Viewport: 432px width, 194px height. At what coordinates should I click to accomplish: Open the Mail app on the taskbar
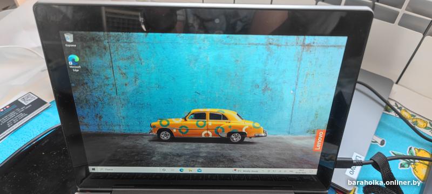(199, 170)
